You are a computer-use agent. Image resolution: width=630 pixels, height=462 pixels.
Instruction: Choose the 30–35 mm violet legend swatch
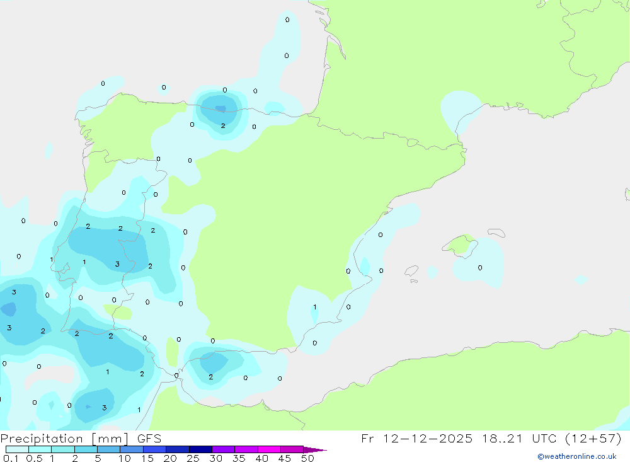click(223, 449)
